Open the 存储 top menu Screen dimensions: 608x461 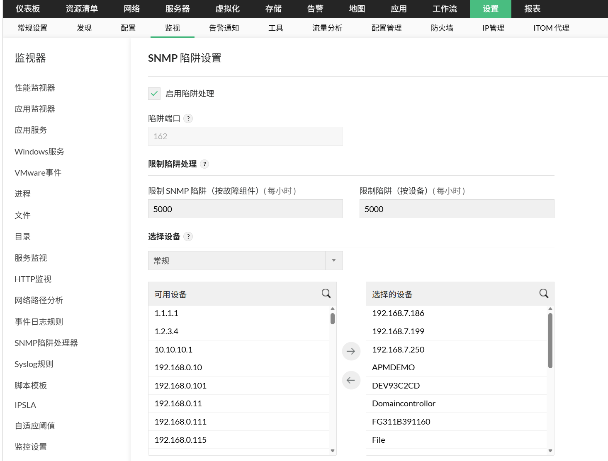(x=274, y=9)
